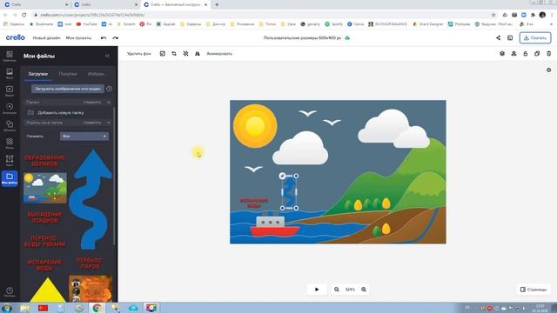Expand the Папки section arrow
The height and width of the screenshot is (313, 557).
coord(109,103)
